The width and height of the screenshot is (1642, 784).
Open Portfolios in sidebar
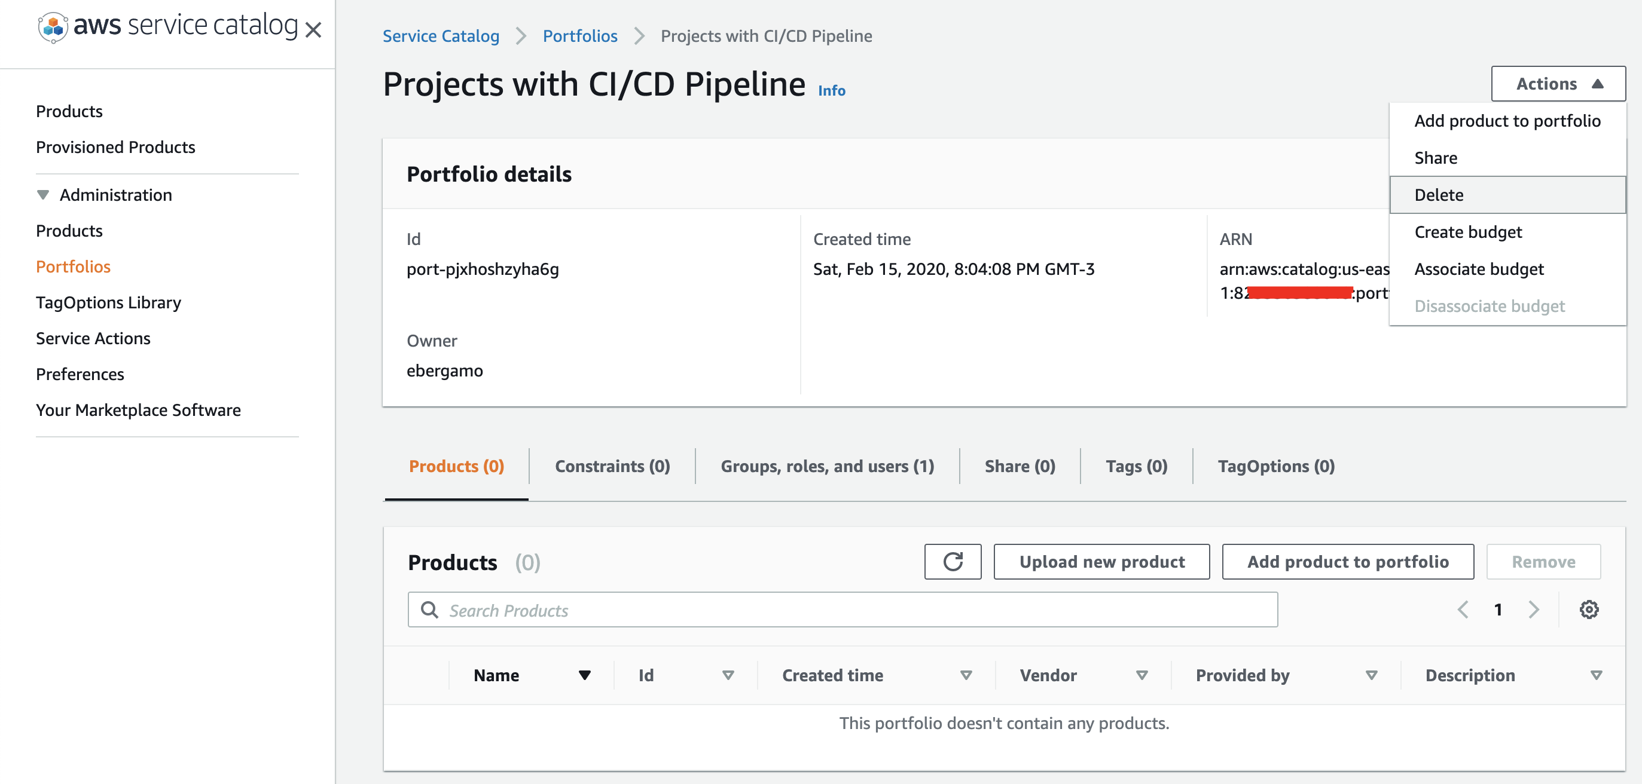tap(73, 267)
